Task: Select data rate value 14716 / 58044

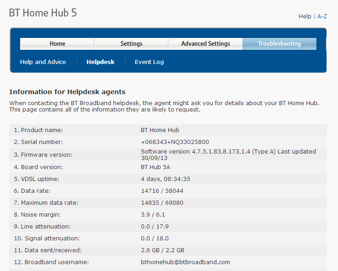Action: point(162,191)
